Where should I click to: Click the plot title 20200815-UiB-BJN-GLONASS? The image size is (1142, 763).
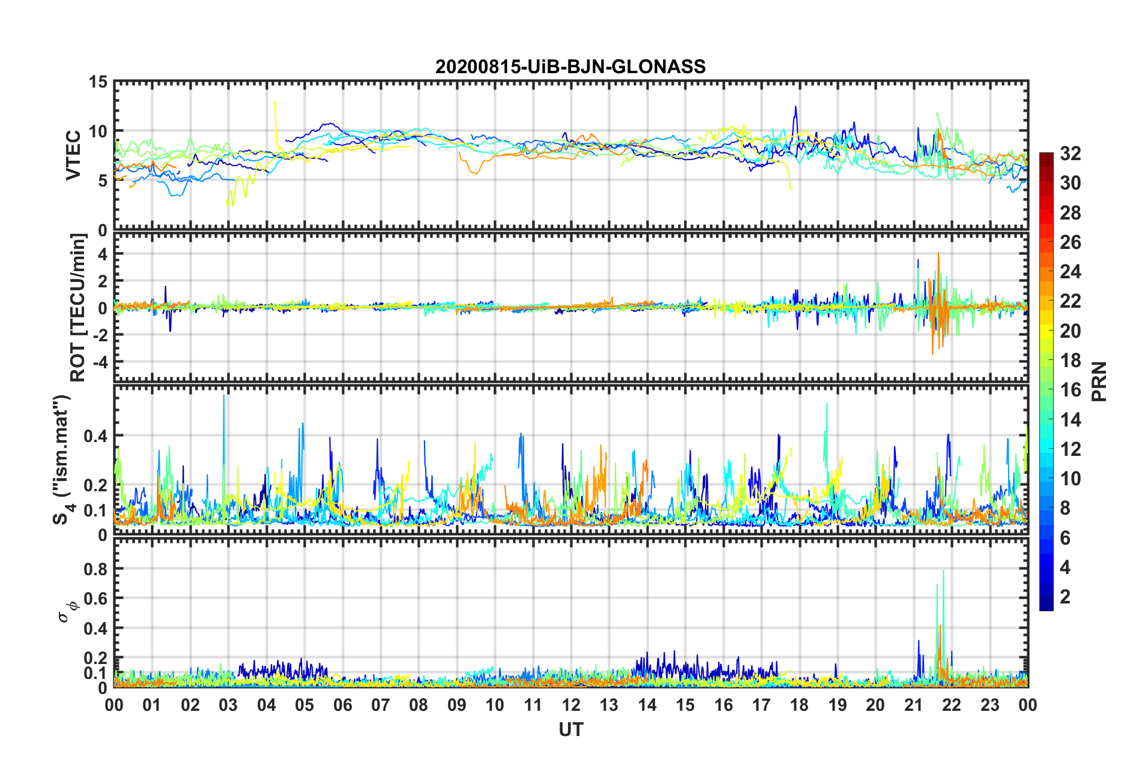click(570, 67)
